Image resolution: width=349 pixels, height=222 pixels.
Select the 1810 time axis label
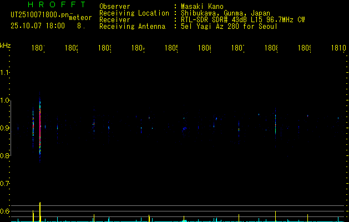click(x=338, y=48)
